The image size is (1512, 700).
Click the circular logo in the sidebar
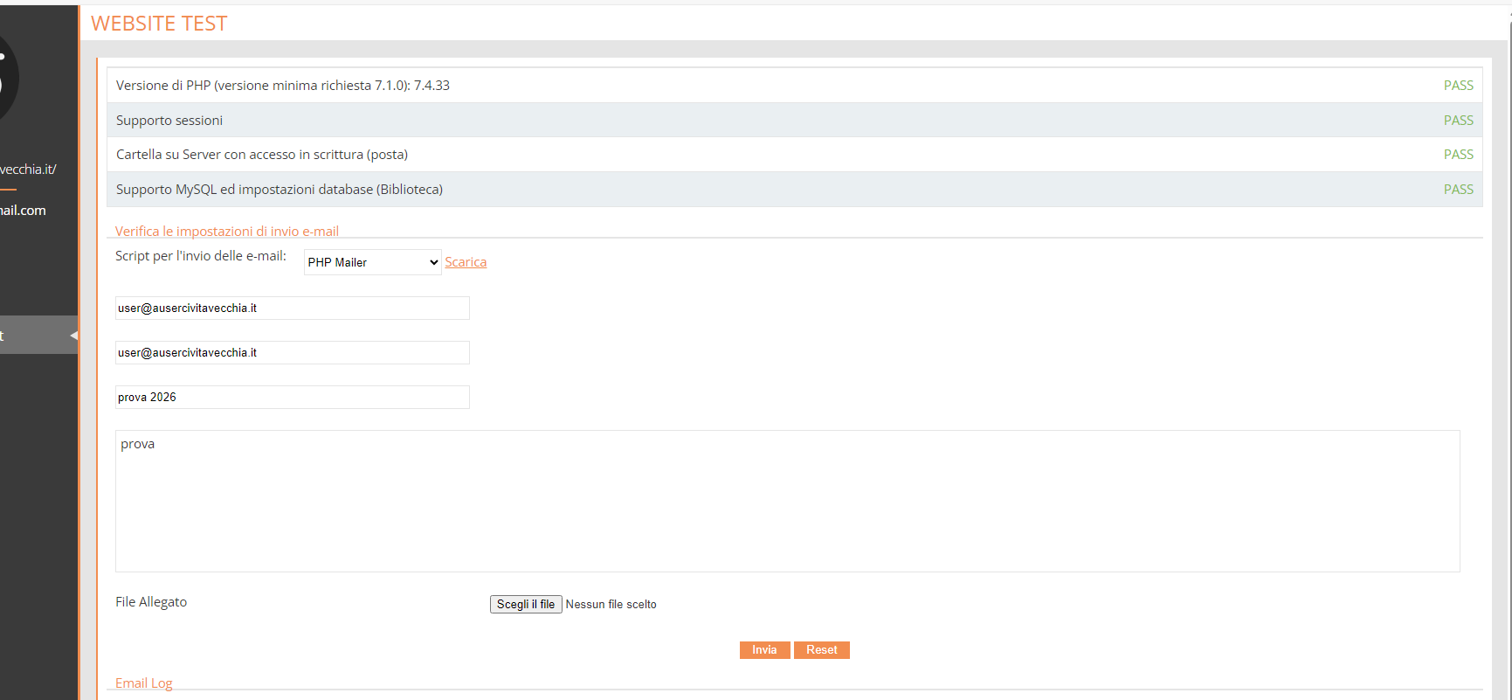pos(7,80)
